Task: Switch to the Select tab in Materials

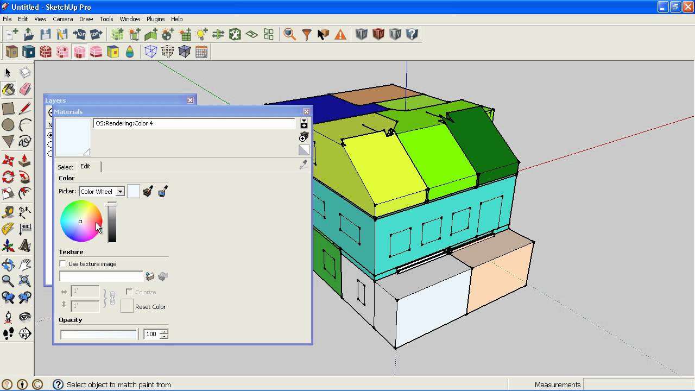Action: coord(66,167)
